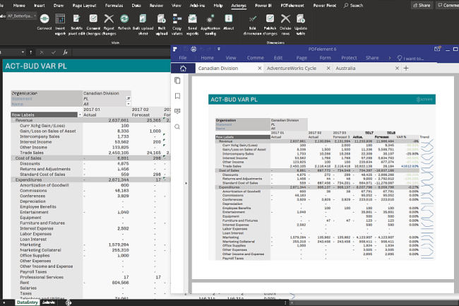Switch to Australia tab in PDFelement

click(345, 69)
